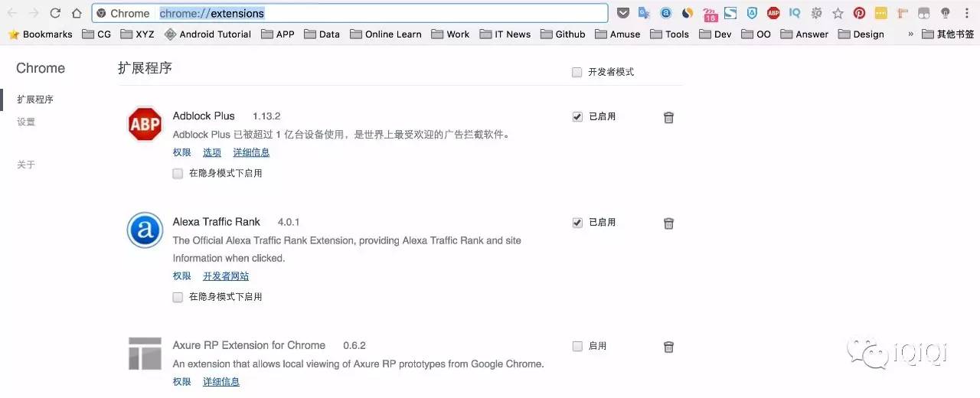The height and width of the screenshot is (398, 980).
Task: Click the chrome://extensions address bar
Action: point(350,13)
